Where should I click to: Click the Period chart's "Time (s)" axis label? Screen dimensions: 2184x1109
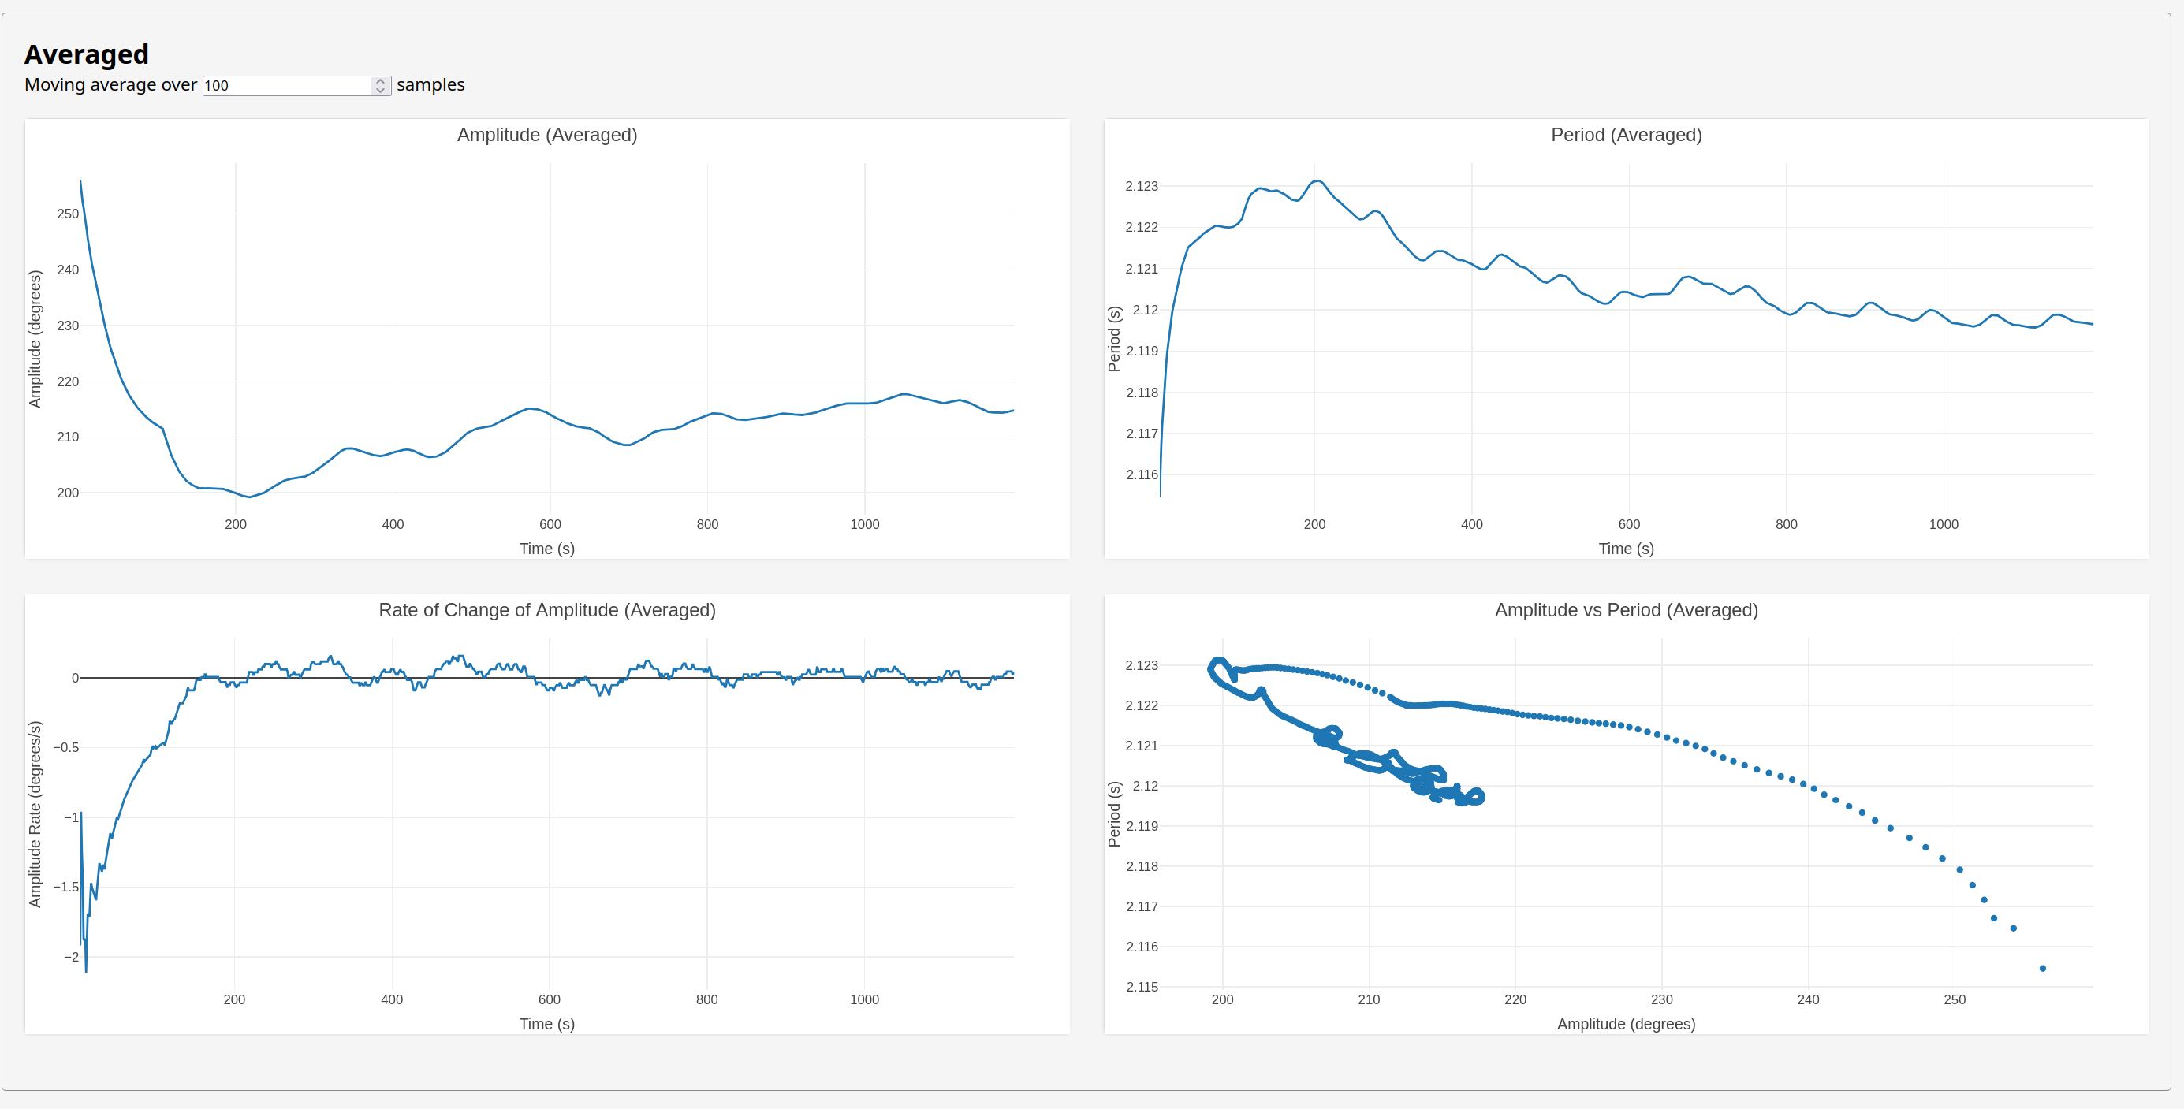[1625, 549]
